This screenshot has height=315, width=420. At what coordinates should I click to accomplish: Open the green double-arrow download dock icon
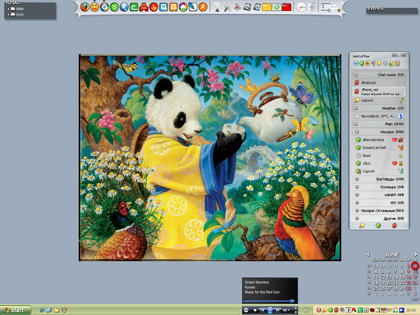[x=114, y=7]
